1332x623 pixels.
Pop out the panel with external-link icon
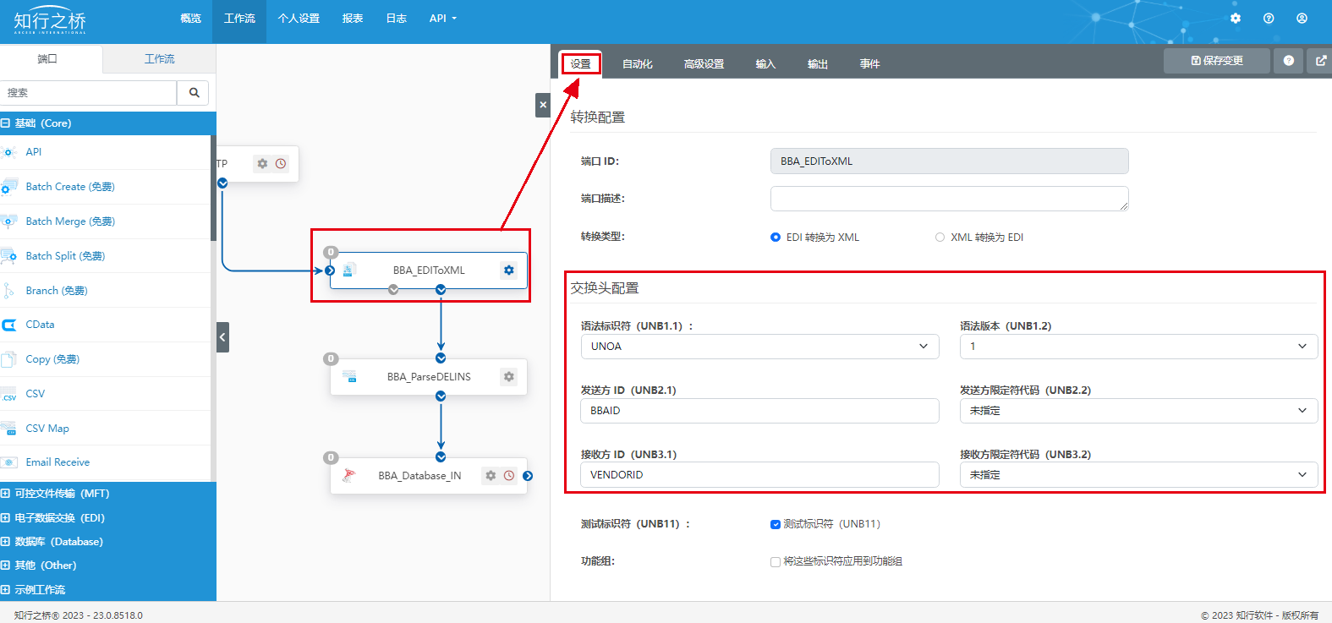pyautogui.click(x=1321, y=61)
